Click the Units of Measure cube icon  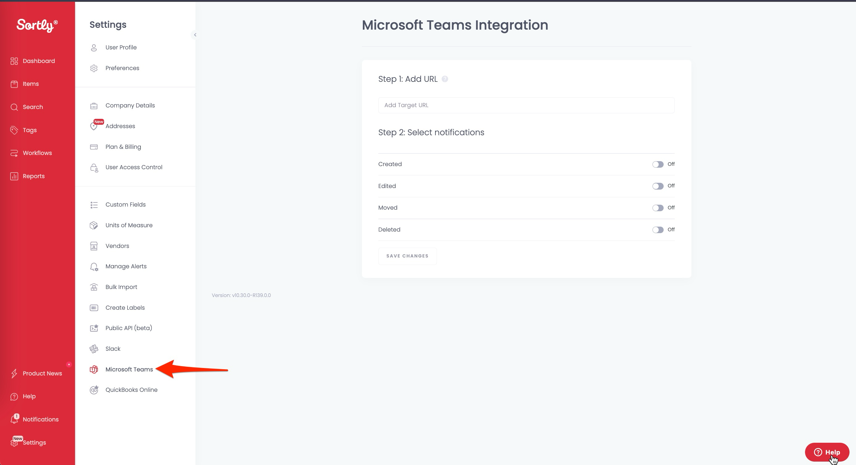pyautogui.click(x=94, y=225)
